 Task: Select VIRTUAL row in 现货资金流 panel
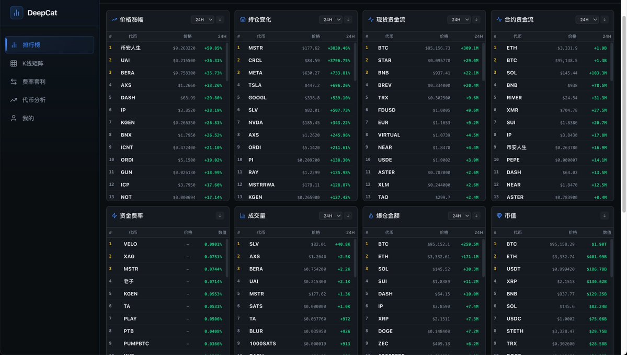pyautogui.click(x=422, y=135)
